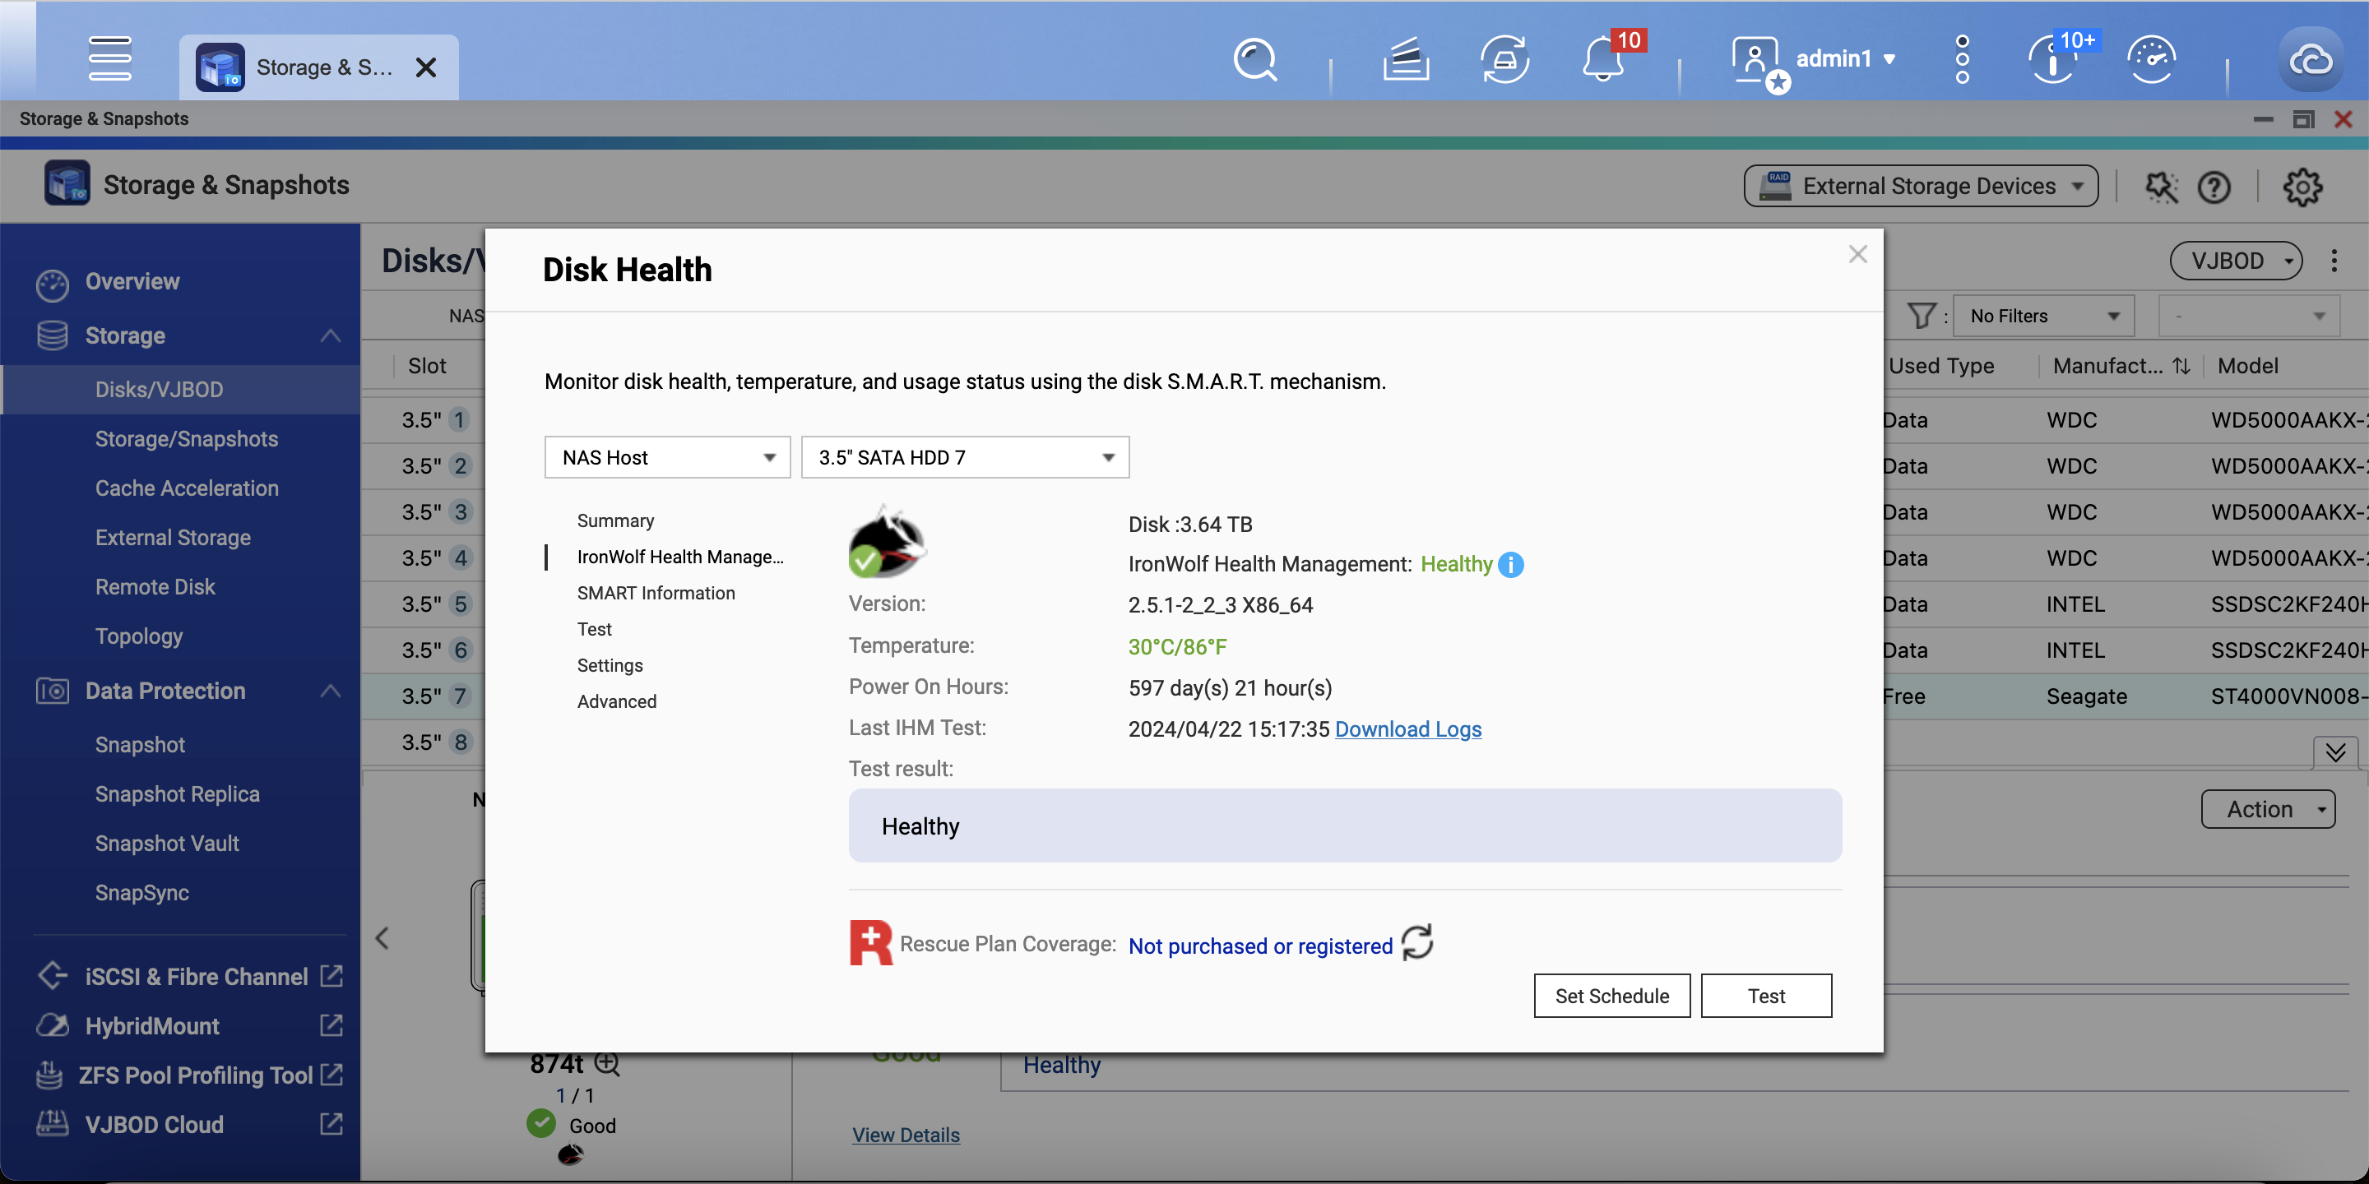
Task: Open background tasks icon
Action: [1405, 61]
